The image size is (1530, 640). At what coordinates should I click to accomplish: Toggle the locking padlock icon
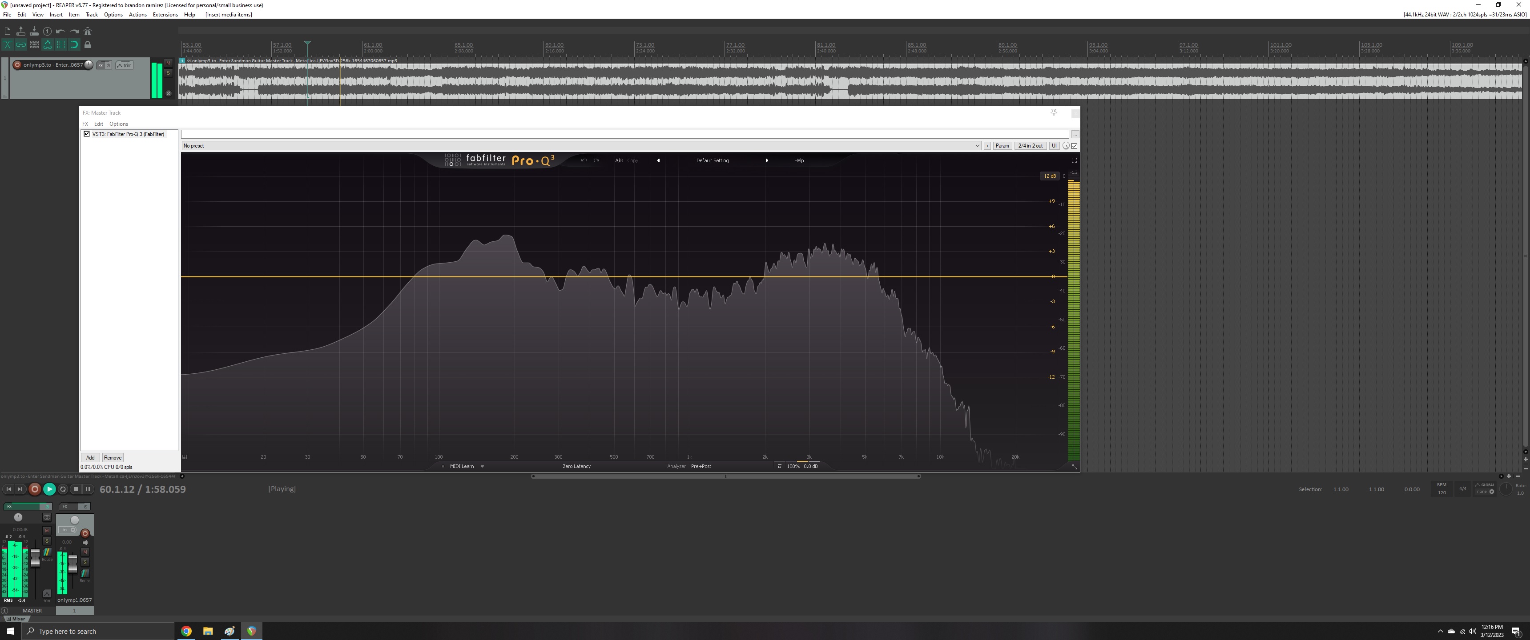(88, 44)
